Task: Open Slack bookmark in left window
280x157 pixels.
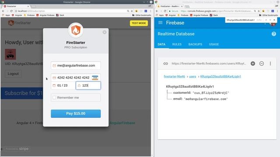Action: pos(60,15)
